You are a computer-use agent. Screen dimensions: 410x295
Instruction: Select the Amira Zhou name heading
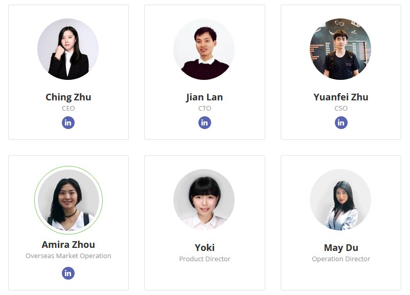tap(69, 244)
